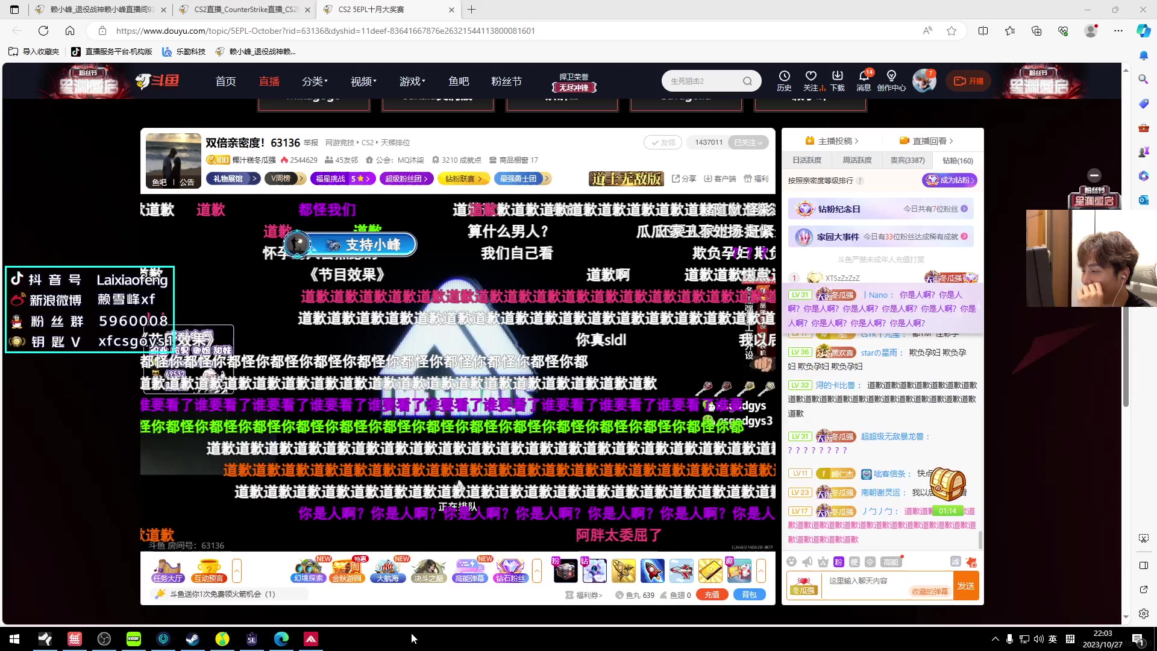1157x651 pixels.
Task: Click the 充值 recharge button
Action: point(712,595)
